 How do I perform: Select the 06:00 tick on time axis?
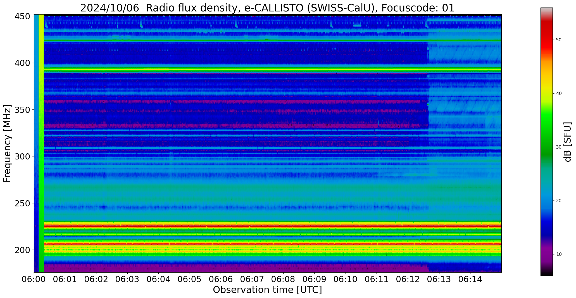tap(34, 279)
